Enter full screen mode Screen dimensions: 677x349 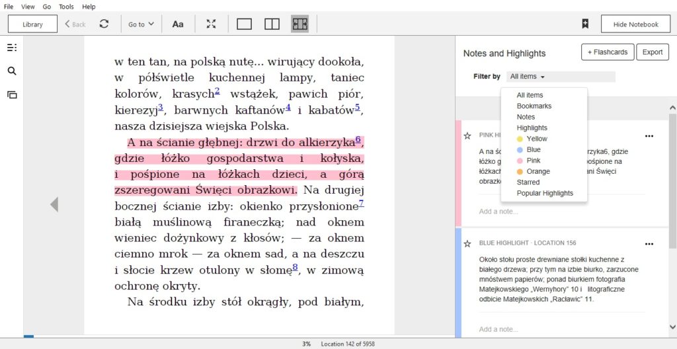coord(211,24)
